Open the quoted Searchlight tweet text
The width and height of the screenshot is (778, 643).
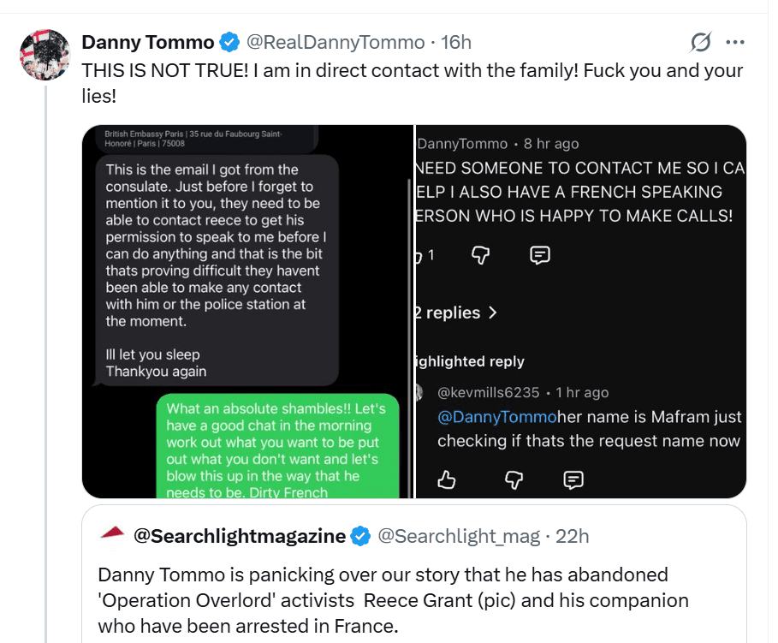point(394,599)
